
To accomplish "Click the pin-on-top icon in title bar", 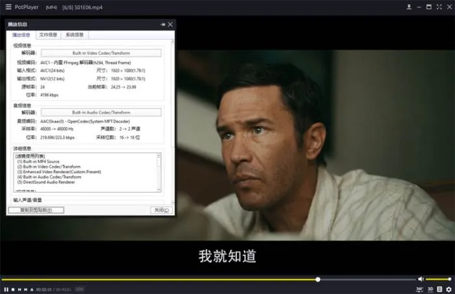I will coord(409,7).
